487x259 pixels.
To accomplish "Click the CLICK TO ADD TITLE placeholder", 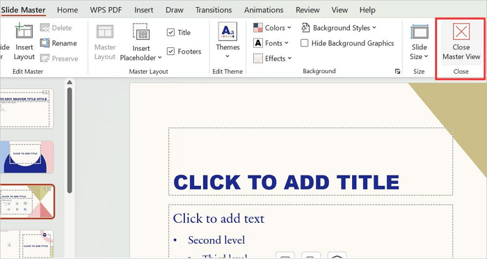I will coord(310,162).
